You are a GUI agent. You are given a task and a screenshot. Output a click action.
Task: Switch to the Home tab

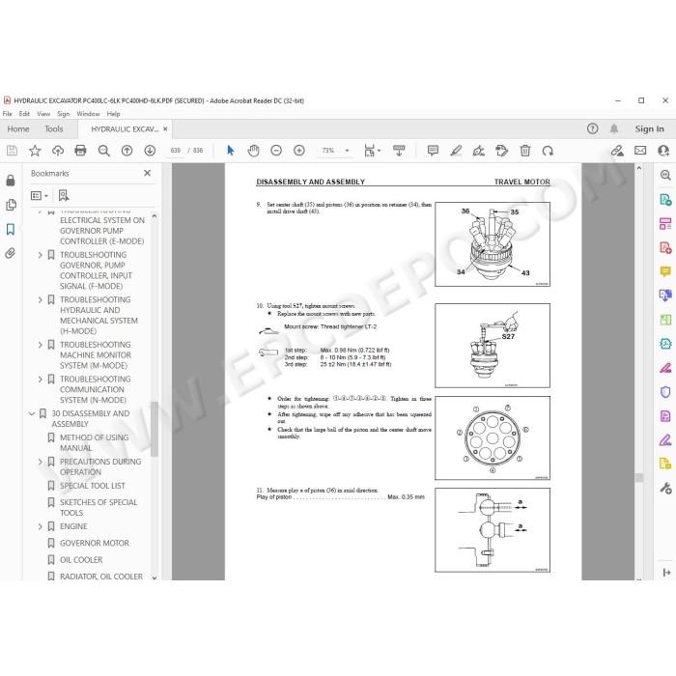pos(18,128)
